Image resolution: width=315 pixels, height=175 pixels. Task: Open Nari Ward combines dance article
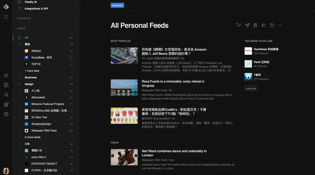point(174,153)
